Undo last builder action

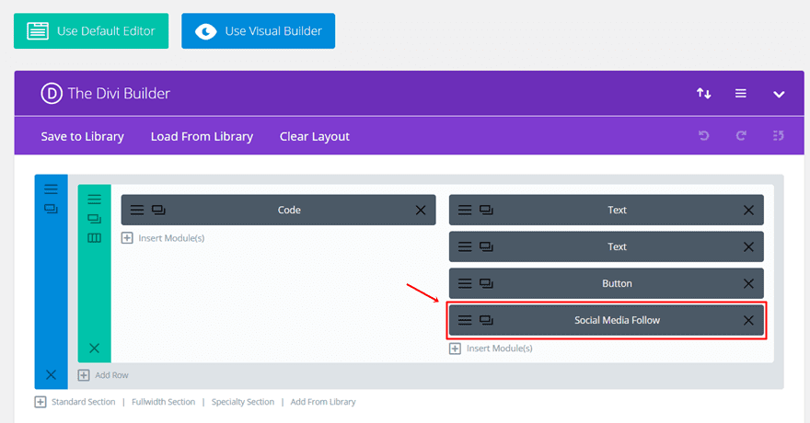tap(703, 136)
